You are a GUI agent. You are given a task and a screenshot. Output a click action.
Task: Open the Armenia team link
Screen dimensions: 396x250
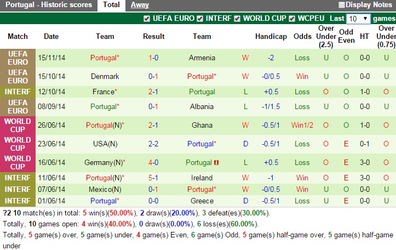tap(202, 58)
